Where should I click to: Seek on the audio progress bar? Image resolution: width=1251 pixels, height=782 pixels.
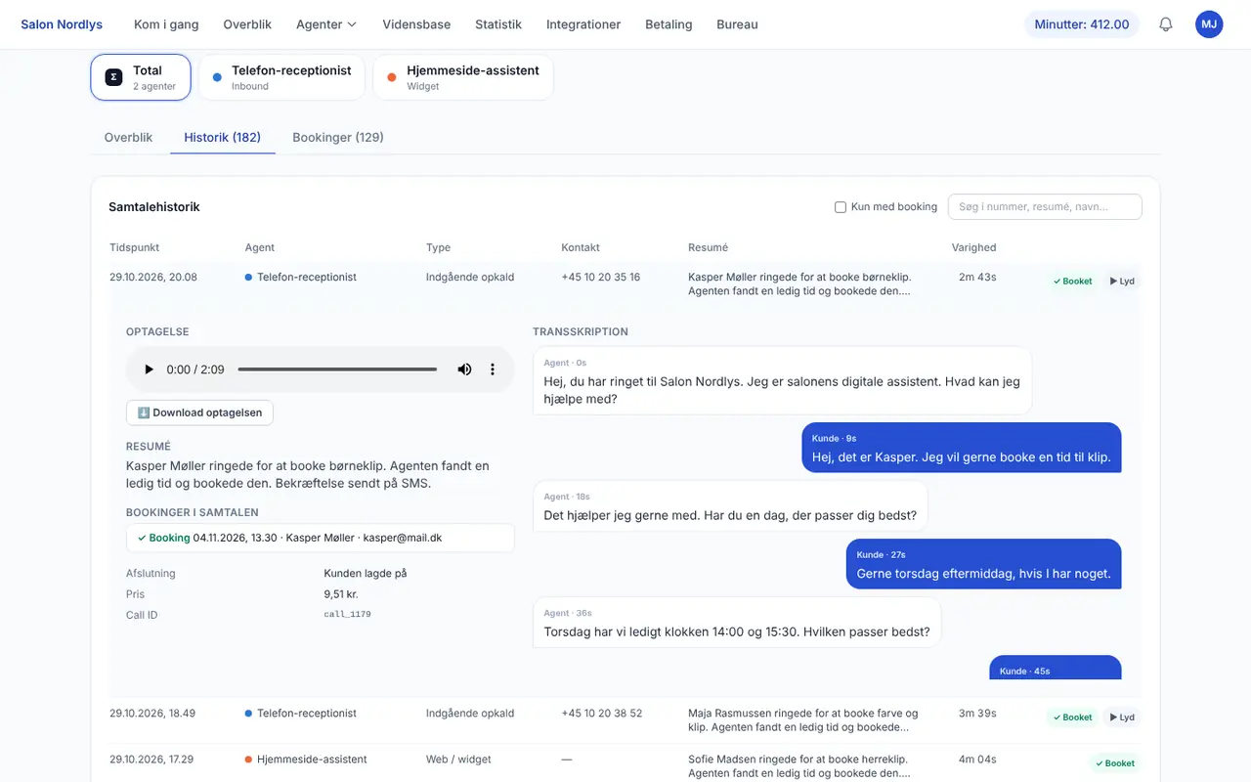[337, 369]
